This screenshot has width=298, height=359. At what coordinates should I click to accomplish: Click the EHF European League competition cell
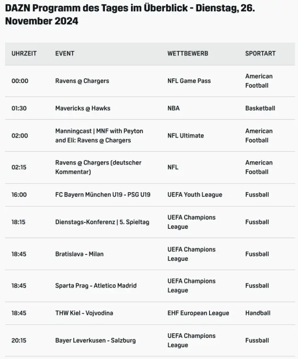[x=198, y=313]
